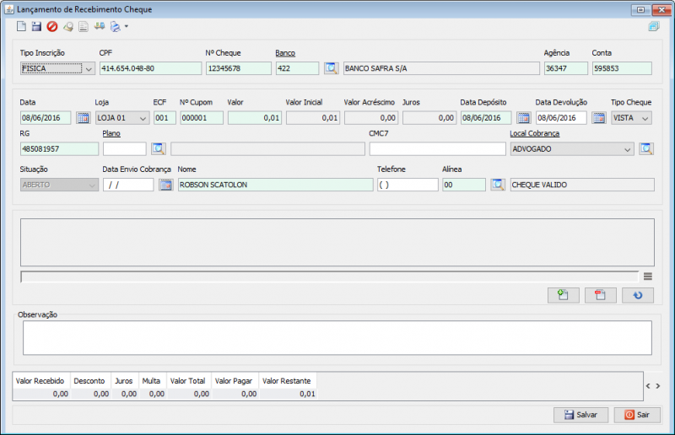Click the Valor Recebido column header
Screen dimensions: 675x435
coord(40,381)
